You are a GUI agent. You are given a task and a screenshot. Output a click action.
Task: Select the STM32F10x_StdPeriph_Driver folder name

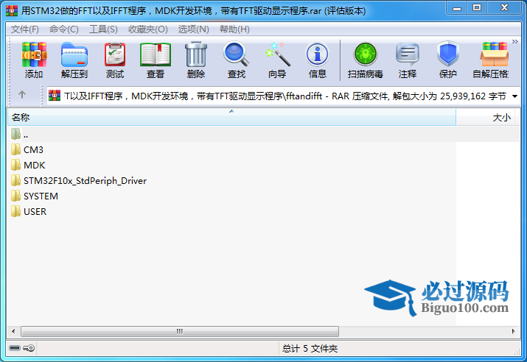pos(85,180)
